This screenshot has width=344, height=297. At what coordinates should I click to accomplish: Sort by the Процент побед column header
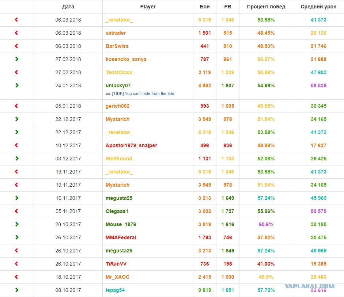(x=266, y=7)
